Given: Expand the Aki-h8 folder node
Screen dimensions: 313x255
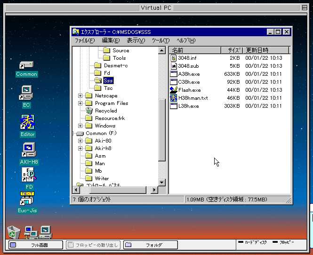Looking at the screenshot, I should coord(80,149).
